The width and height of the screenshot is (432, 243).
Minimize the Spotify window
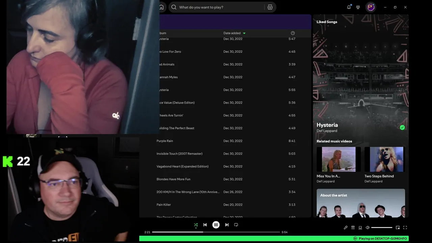[x=385, y=7]
